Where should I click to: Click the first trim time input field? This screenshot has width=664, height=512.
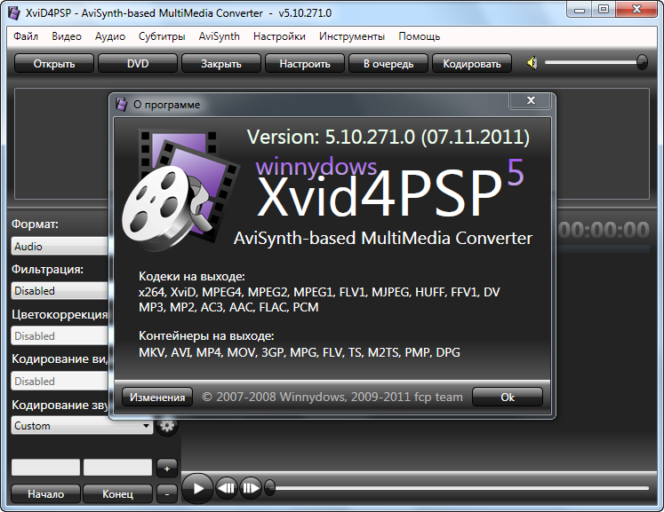pyautogui.click(x=45, y=468)
